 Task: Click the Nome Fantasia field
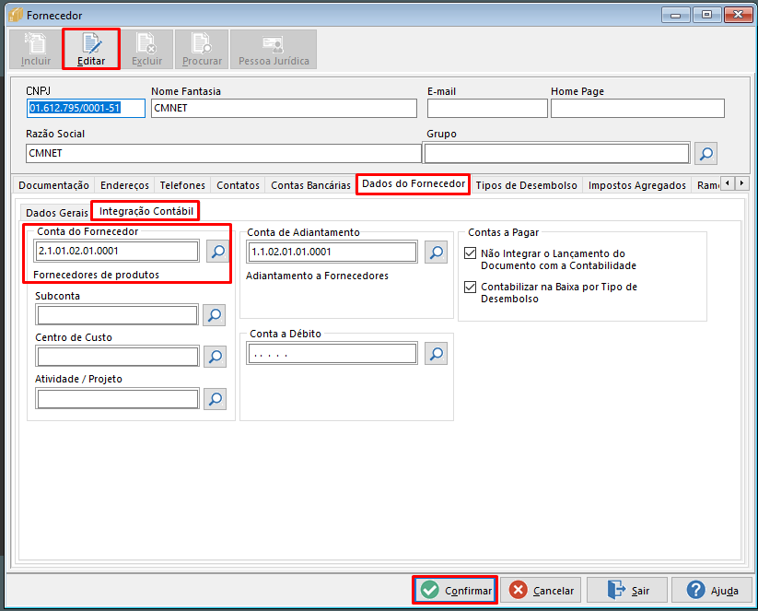[x=284, y=109]
